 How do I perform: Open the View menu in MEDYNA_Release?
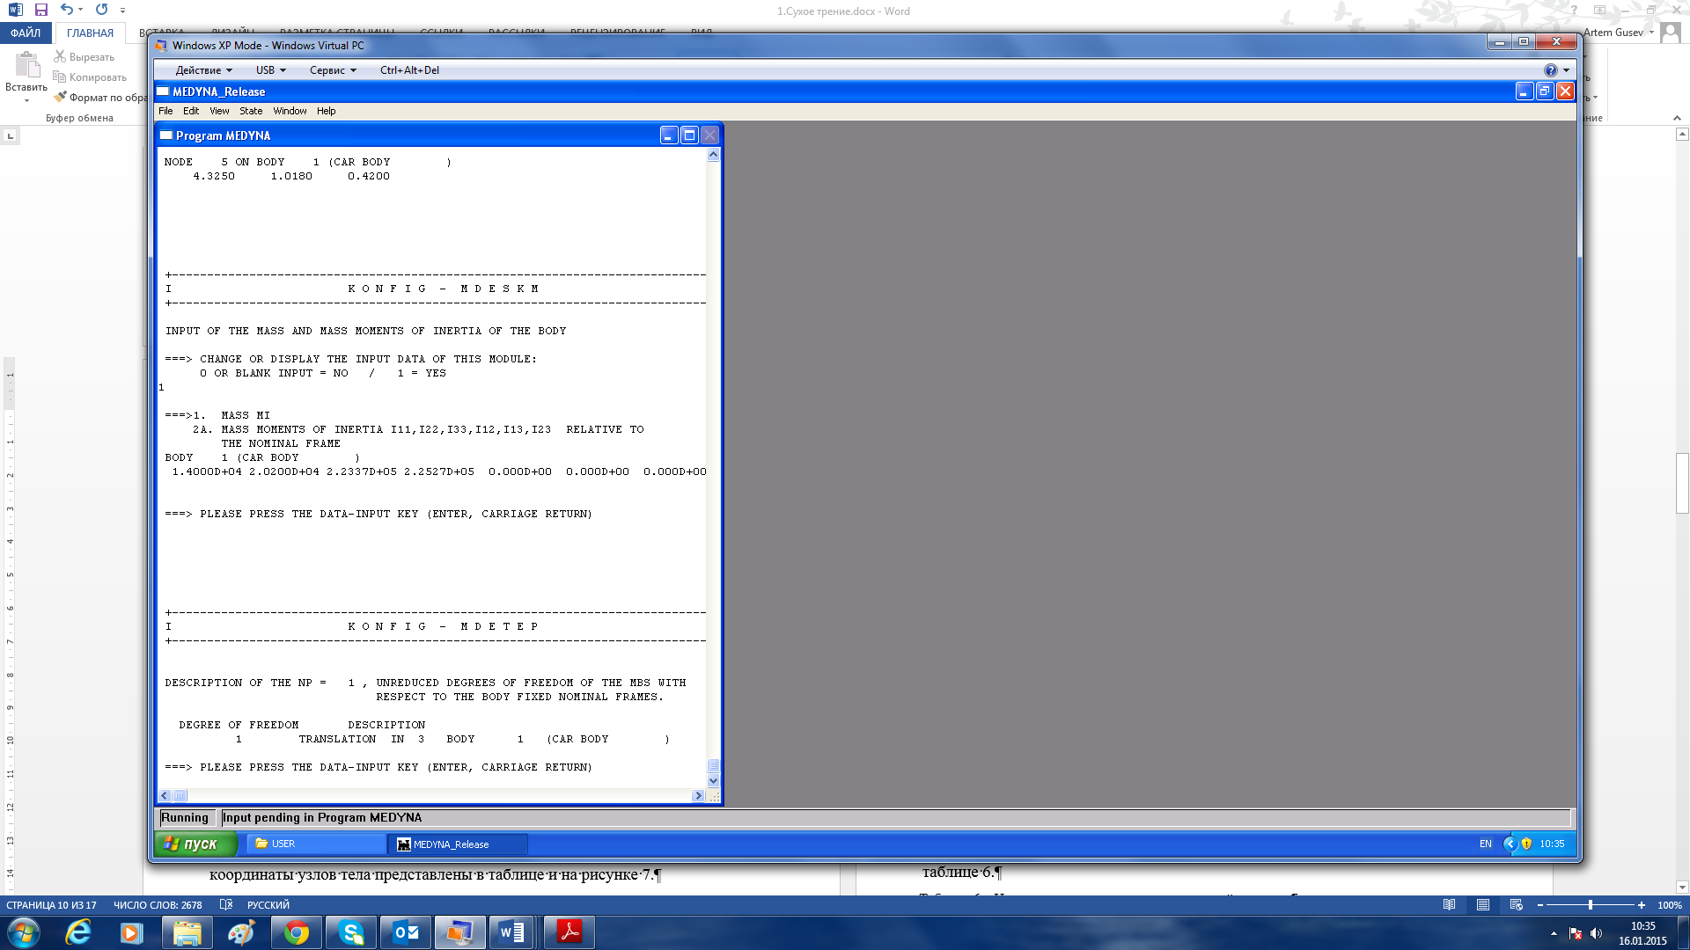[219, 111]
